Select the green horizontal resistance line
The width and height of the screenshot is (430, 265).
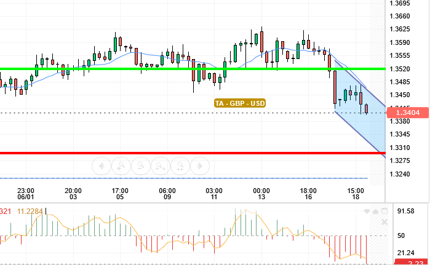pyautogui.click(x=193, y=69)
